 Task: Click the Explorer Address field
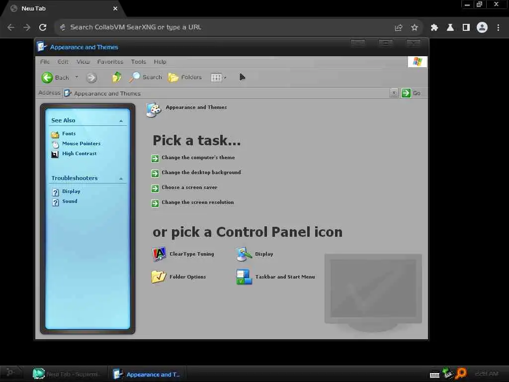[x=227, y=93]
